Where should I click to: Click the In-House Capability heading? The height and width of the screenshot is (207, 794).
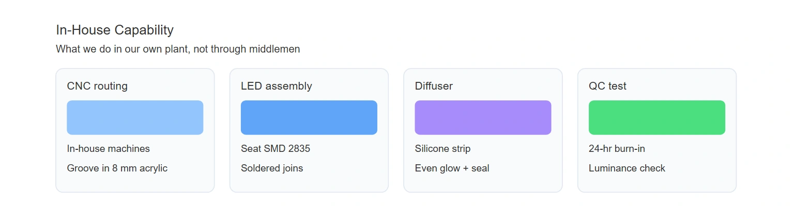coord(115,30)
